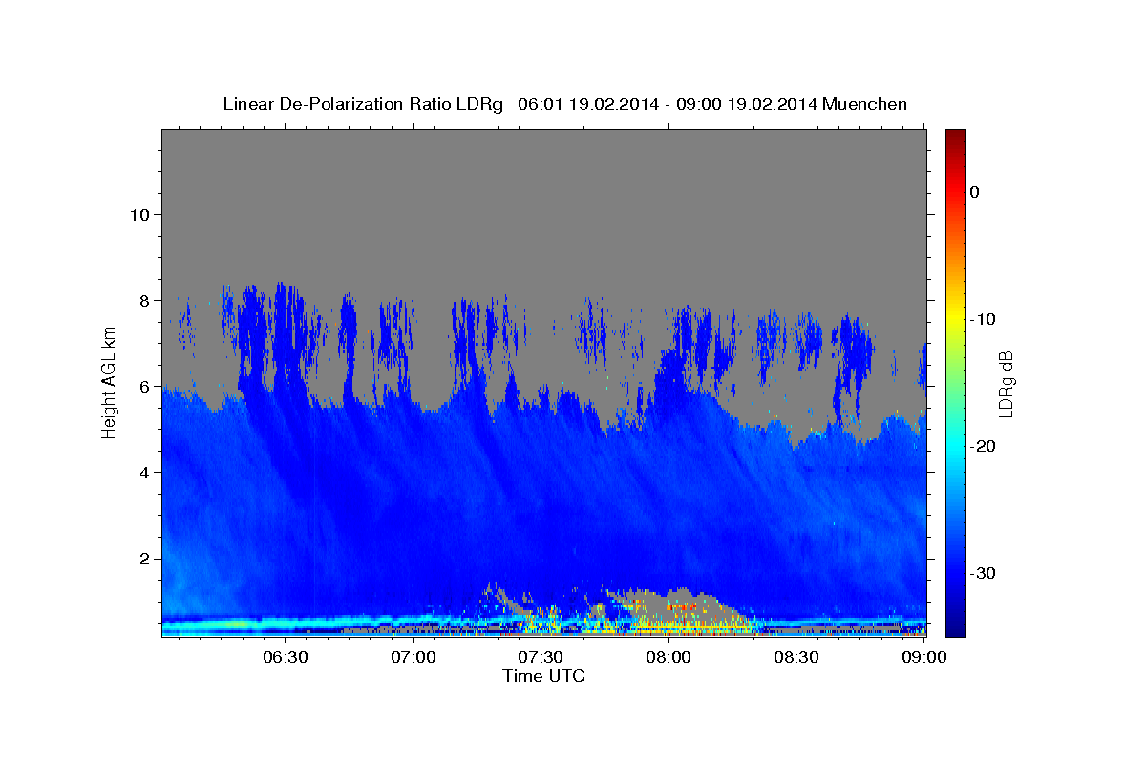Screen dimensions: 1146x764
Task: Click the height tick label 6
Action: 142,386
